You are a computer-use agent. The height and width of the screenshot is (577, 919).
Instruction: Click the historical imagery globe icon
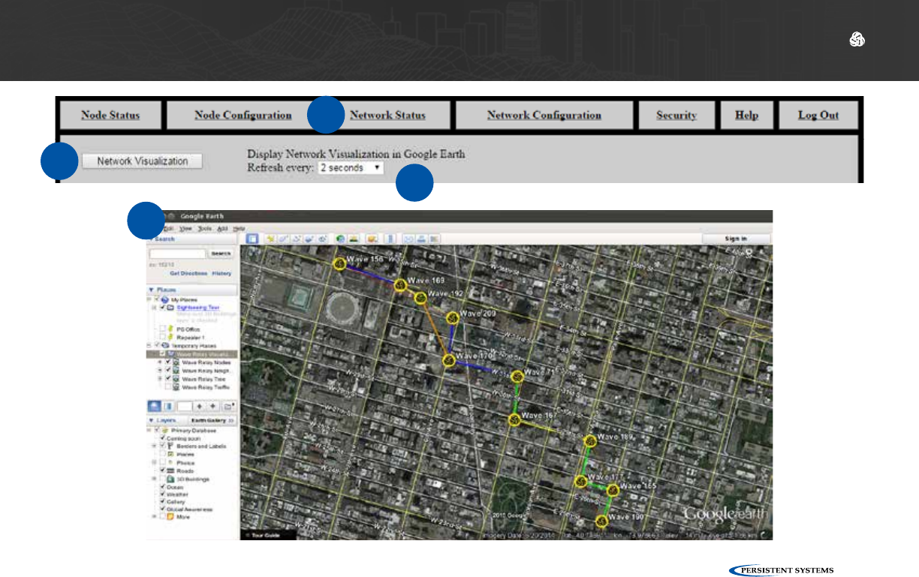point(341,239)
